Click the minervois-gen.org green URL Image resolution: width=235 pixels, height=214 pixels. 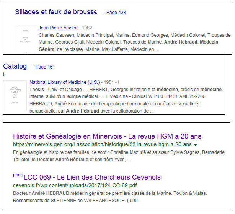(102, 145)
